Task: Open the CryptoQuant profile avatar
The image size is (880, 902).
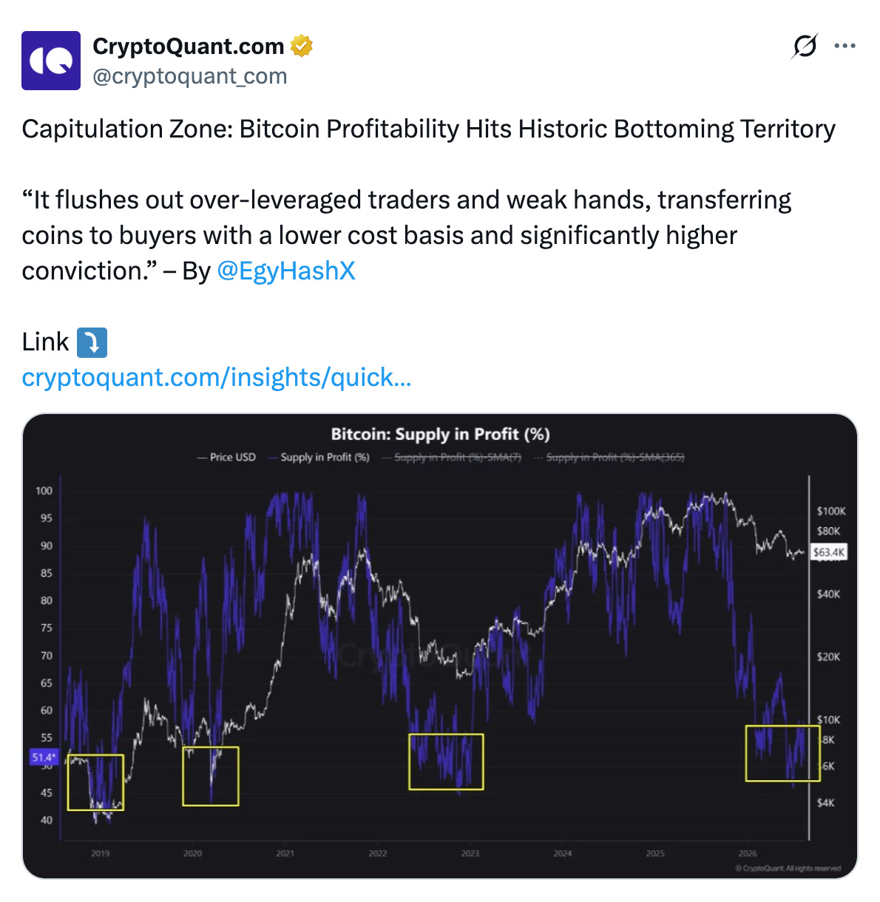Action: [x=51, y=61]
